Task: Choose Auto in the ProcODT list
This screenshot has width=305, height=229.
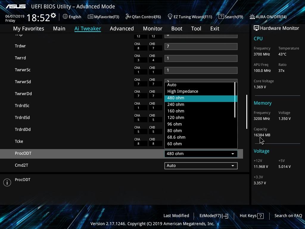Action: tap(200, 85)
